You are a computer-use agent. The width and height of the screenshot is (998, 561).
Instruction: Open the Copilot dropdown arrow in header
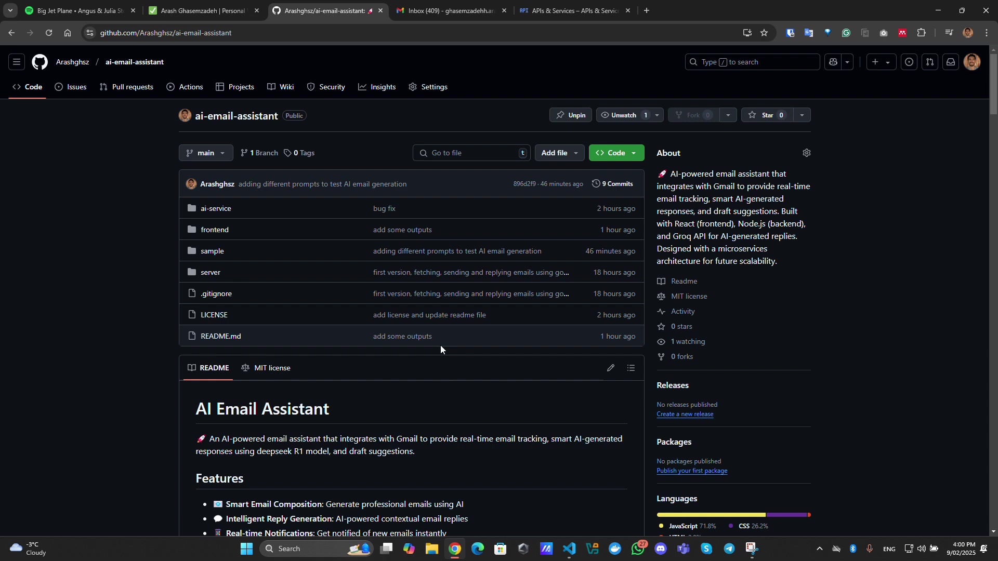click(847, 62)
